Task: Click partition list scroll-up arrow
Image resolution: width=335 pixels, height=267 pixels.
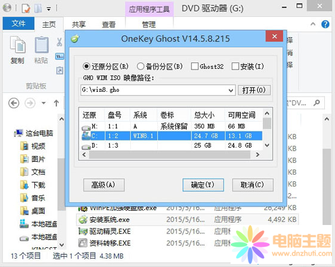Action: (267, 113)
